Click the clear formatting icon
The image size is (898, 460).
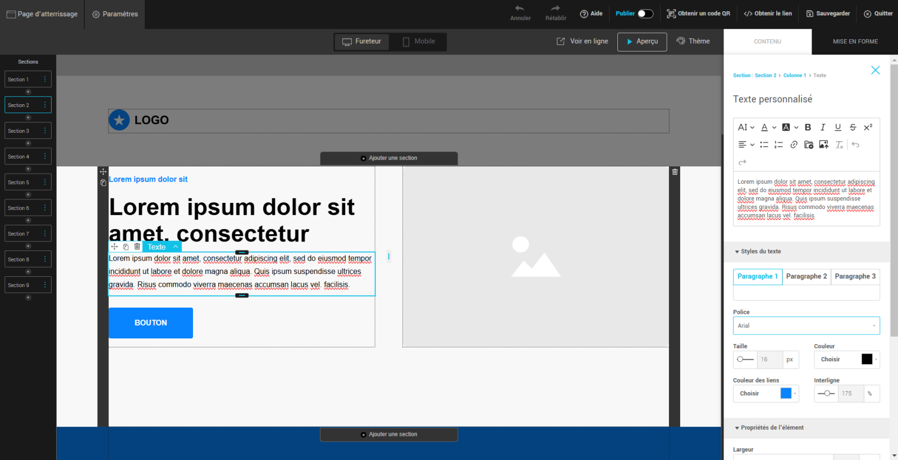point(839,145)
